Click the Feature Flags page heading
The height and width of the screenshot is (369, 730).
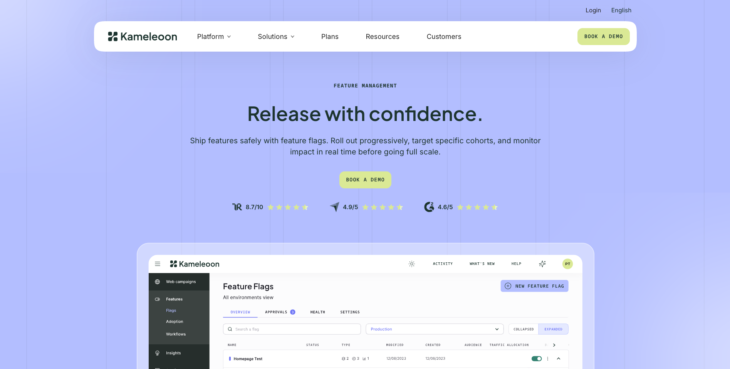point(248,287)
